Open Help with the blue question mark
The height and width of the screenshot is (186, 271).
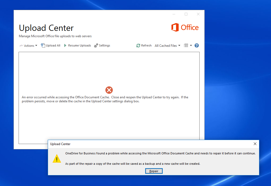point(197,45)
